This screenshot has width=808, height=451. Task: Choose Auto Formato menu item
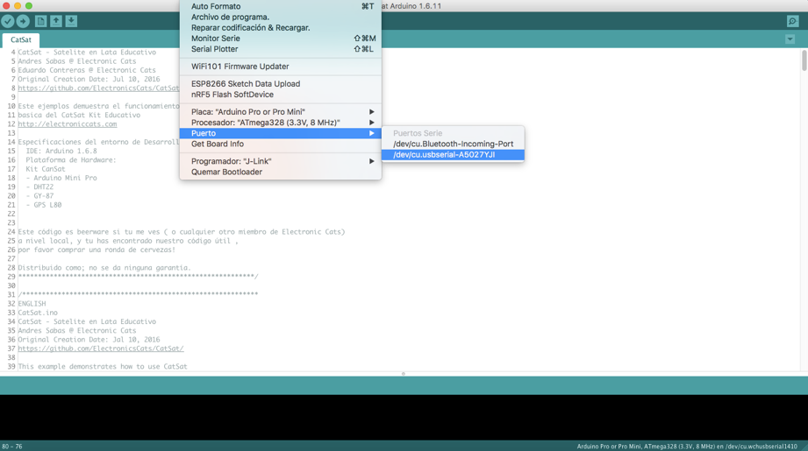pyautogui.click(x=281, y=6)
